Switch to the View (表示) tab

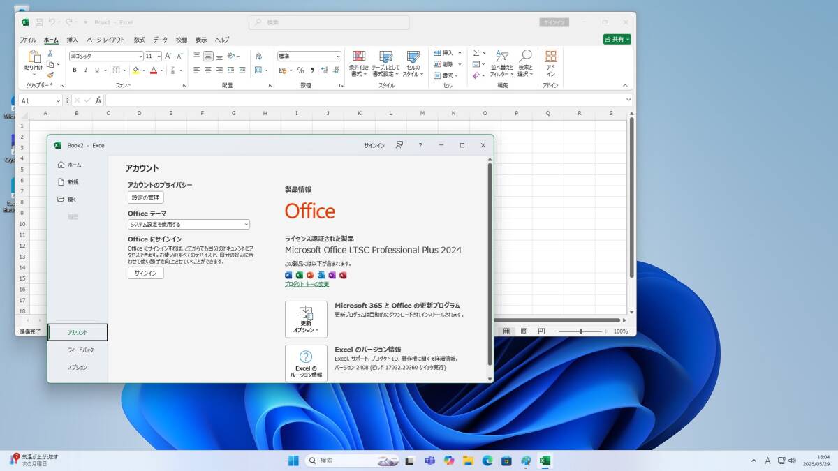click(201, 40)
